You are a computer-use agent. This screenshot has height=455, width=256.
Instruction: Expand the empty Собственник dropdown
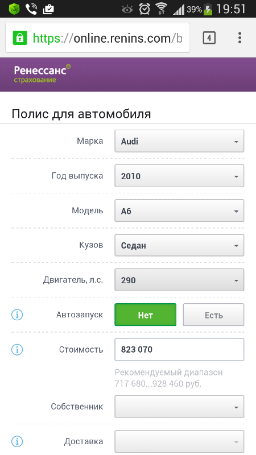coord(179,407)
